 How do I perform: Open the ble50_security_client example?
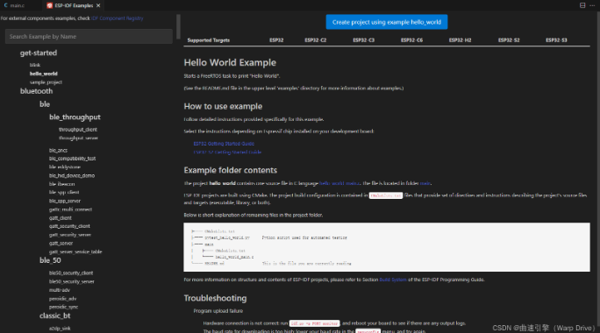(x=71, y=273)
